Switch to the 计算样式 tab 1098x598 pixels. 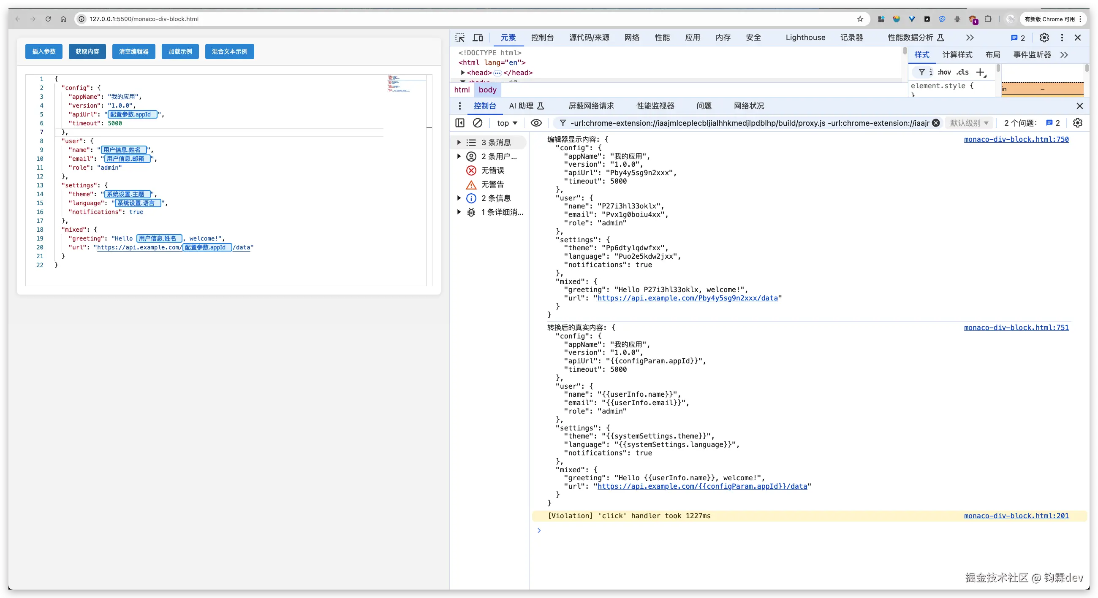point(957,55)
